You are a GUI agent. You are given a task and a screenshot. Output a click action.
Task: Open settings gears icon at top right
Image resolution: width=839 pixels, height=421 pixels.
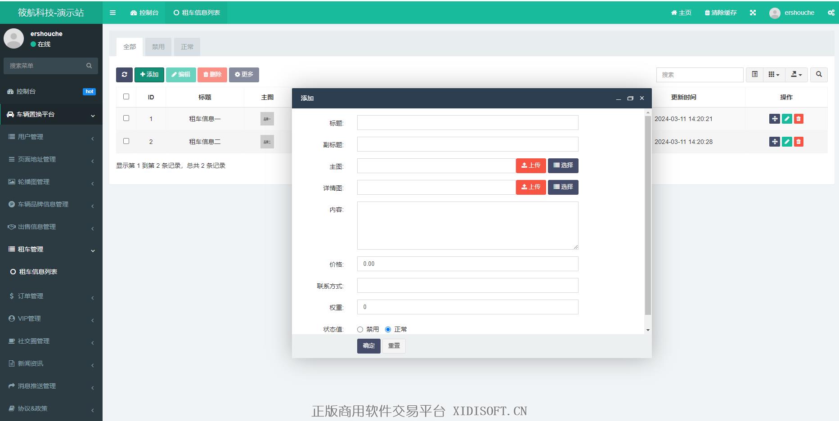tap(831, 13)
